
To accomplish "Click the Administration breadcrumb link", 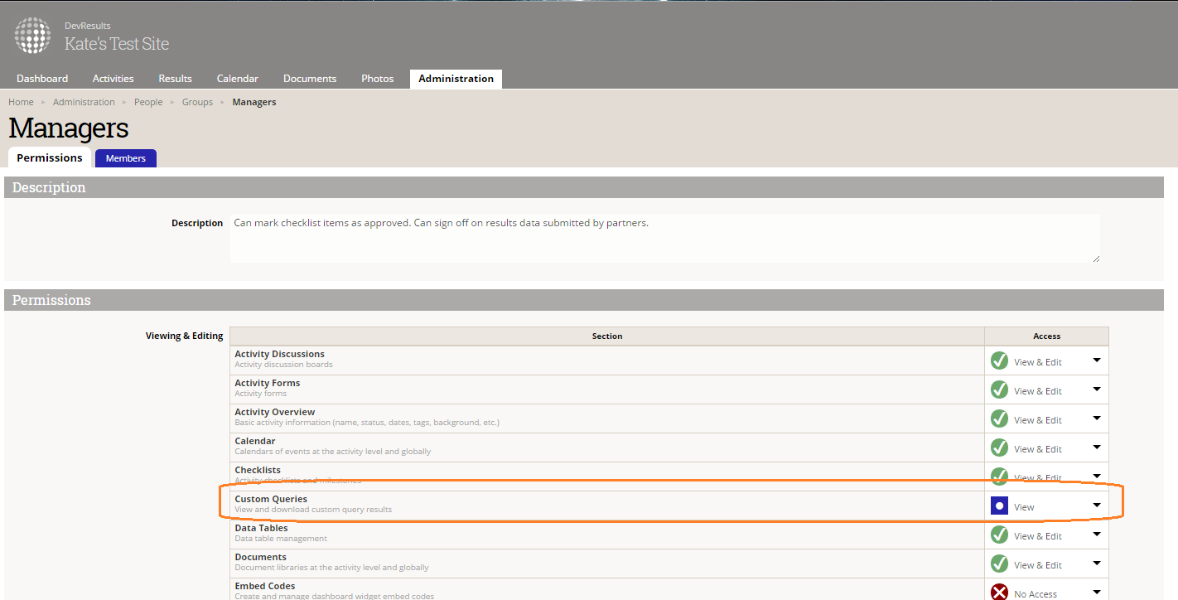I will pos(84,102).
